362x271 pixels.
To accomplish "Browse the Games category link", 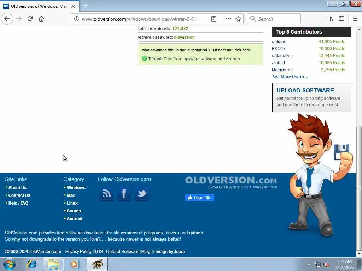I will pyautogui.click(x=74, y=211).
